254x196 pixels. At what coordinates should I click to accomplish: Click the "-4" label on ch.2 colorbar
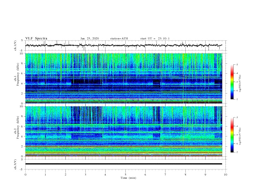tap(236, 126)
